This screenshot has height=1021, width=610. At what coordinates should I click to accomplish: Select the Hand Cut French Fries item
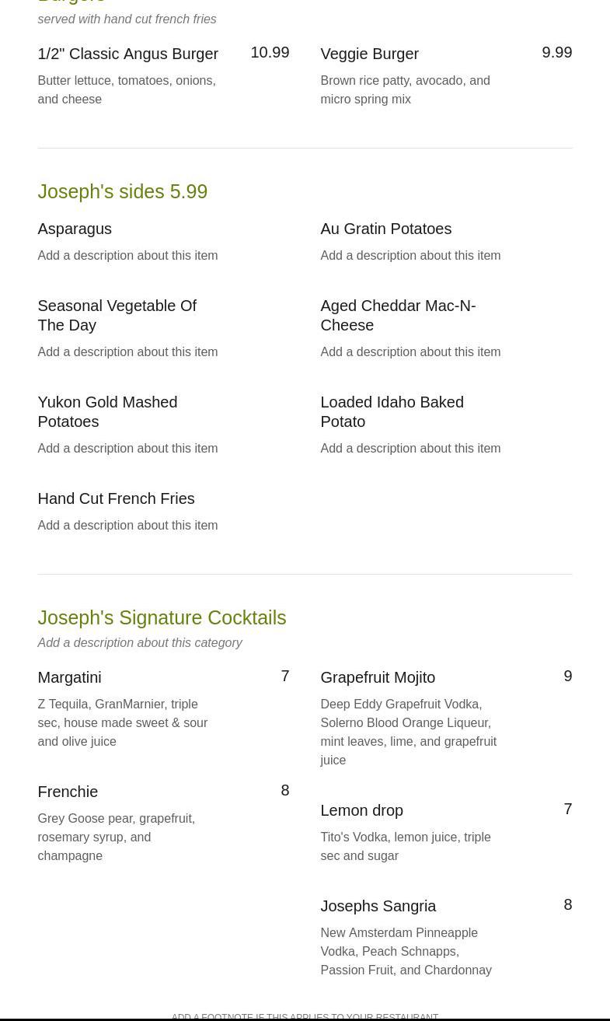tap(116, 498)
